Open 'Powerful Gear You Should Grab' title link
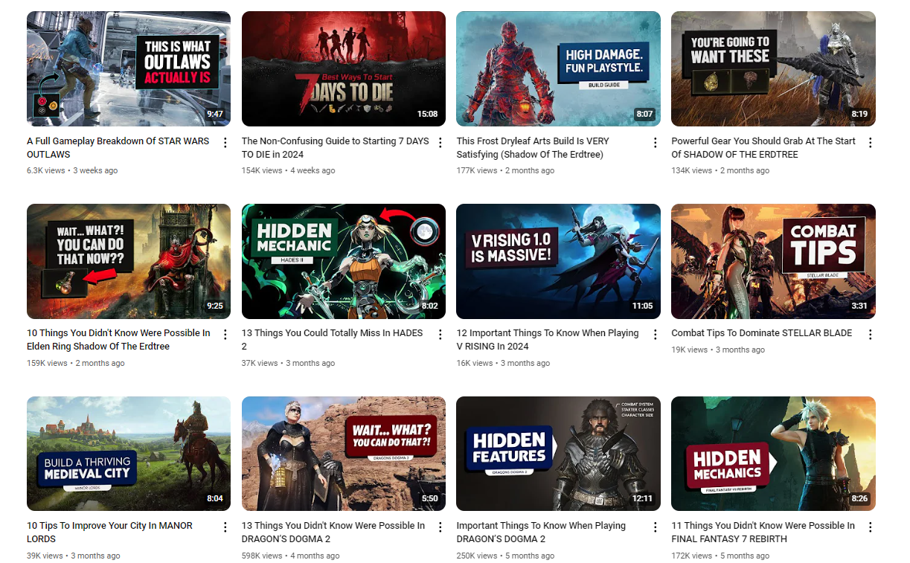910x563 pixels. pyautogui.click(x=763, y=147)
